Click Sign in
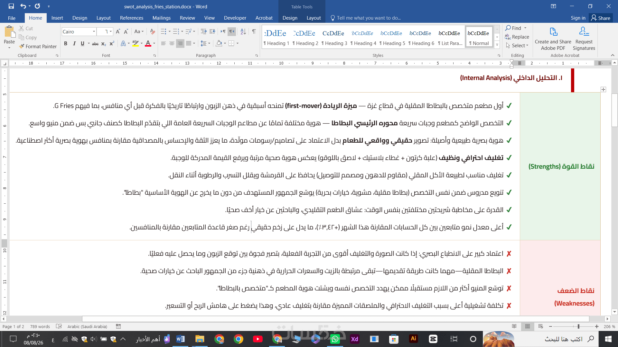Screen dimensions: 618x347 578,18
